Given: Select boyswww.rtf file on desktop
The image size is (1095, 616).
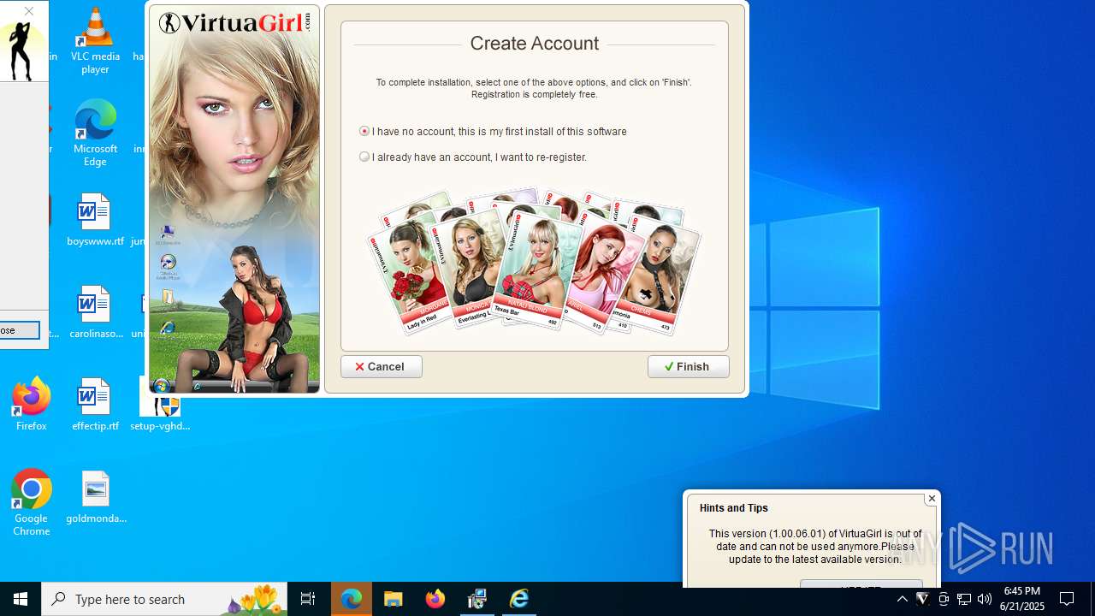Looking at the screenshot, I should click(95, 220).
